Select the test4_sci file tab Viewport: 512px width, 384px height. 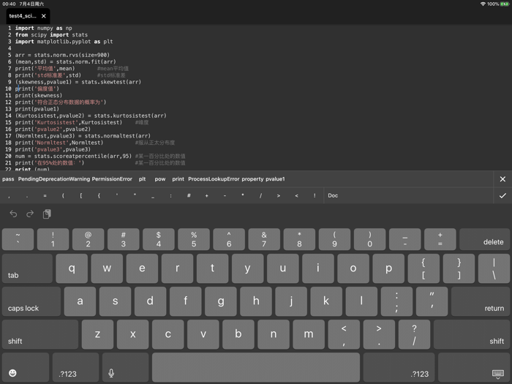28,16
